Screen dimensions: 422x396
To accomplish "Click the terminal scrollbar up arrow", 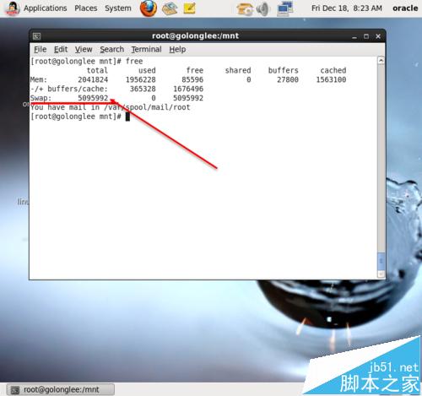I will pyautogui.click(x=381, y=60).
